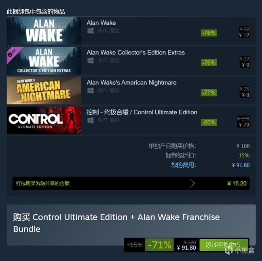Click the purple DLC badge on Collector's Edition
262x261 pixels.
pos(14,54)
